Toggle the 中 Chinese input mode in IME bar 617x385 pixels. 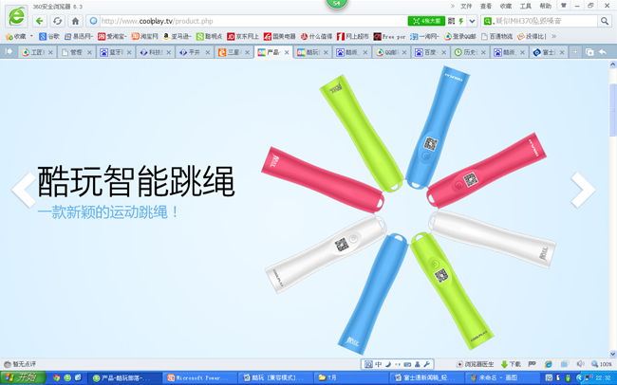tap(378, 364)
